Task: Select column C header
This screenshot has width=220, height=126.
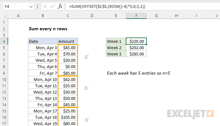Action: 68,16
